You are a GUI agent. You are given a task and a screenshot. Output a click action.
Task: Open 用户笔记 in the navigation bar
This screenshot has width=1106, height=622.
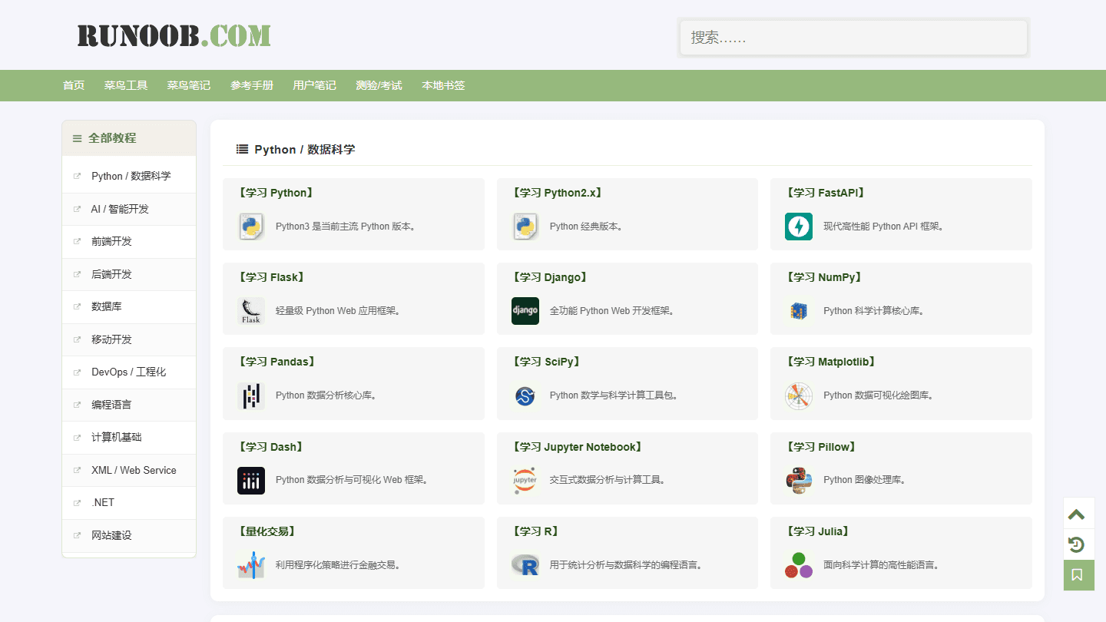pyautogui.click(x=314, y=85)
